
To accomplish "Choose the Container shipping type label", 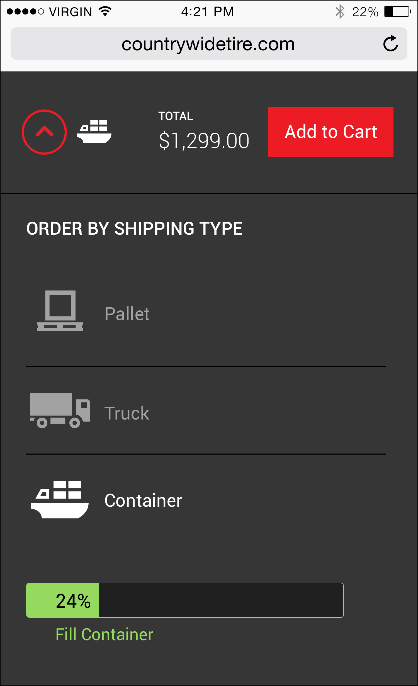I will (143, 500).
